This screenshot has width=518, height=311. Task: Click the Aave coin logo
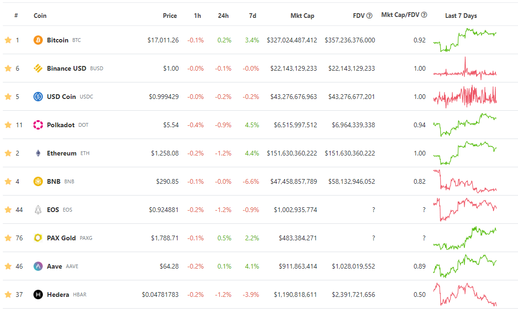click(38, 266)
